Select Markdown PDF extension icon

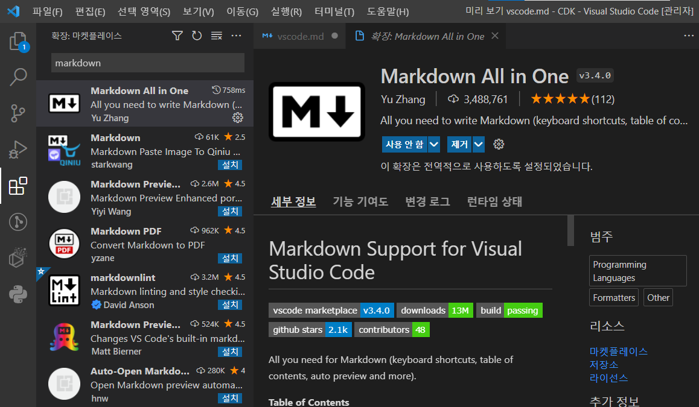click(64, 244)
